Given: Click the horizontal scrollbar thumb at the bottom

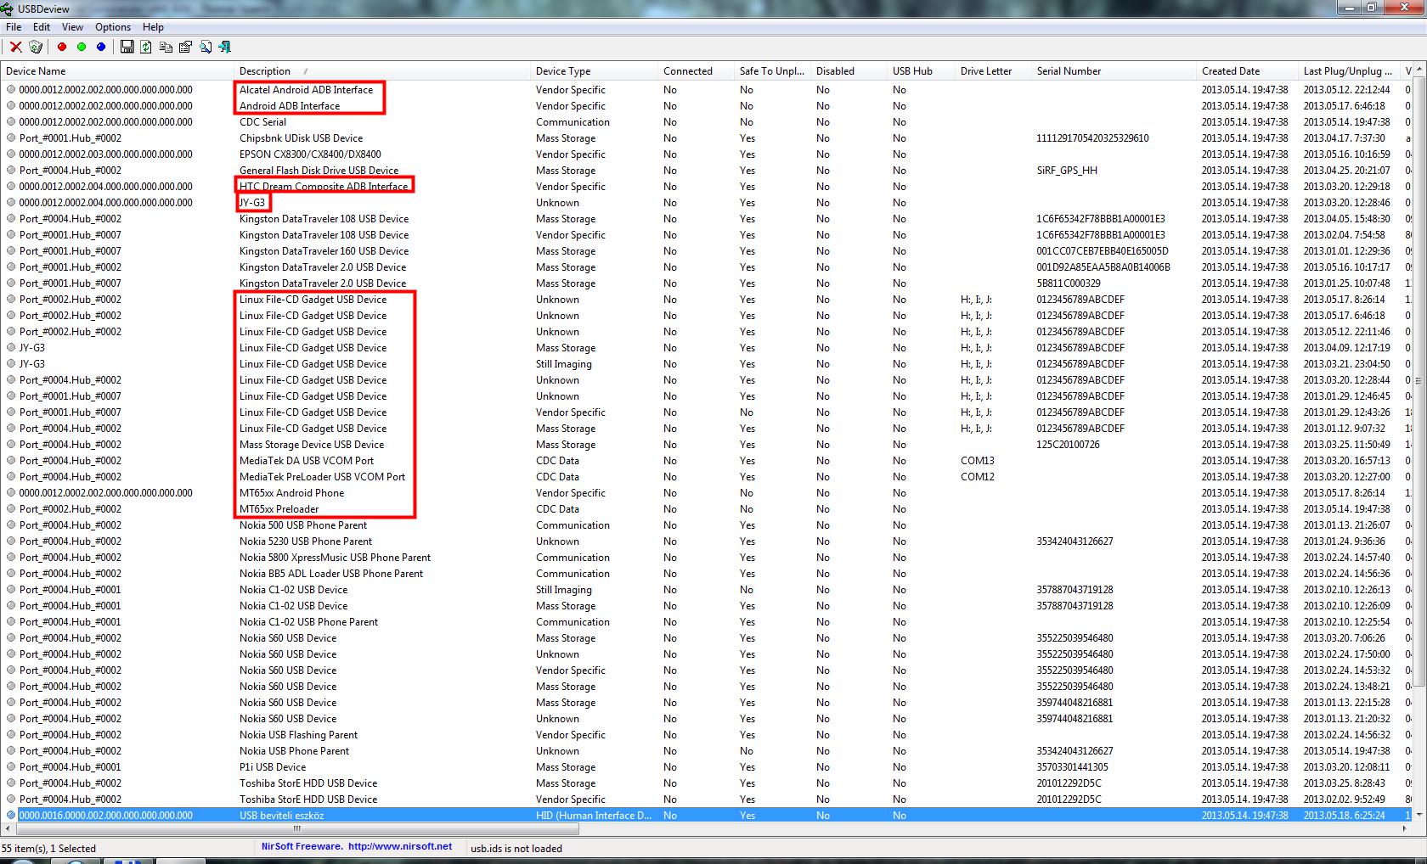Looking at the screenshot, I should coord(297,828).
